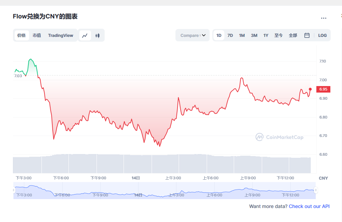Click the 上午9:00 main axis label
The image size is (342, 222).
coord(248,178)
